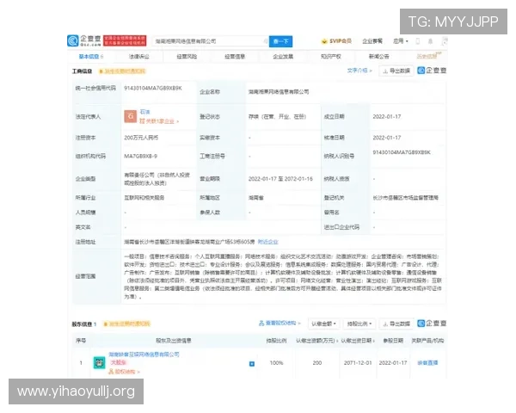Screen dimensions: 516x413
Task: Select credit code 91430104MA7GB9XB9K in 统一社会信用代码 row
Action: [153, 88]
